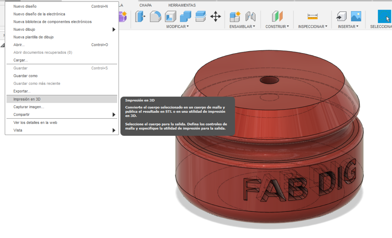Switch to the CHAPA tab
The image size is (392, 238).
point(145,5)
